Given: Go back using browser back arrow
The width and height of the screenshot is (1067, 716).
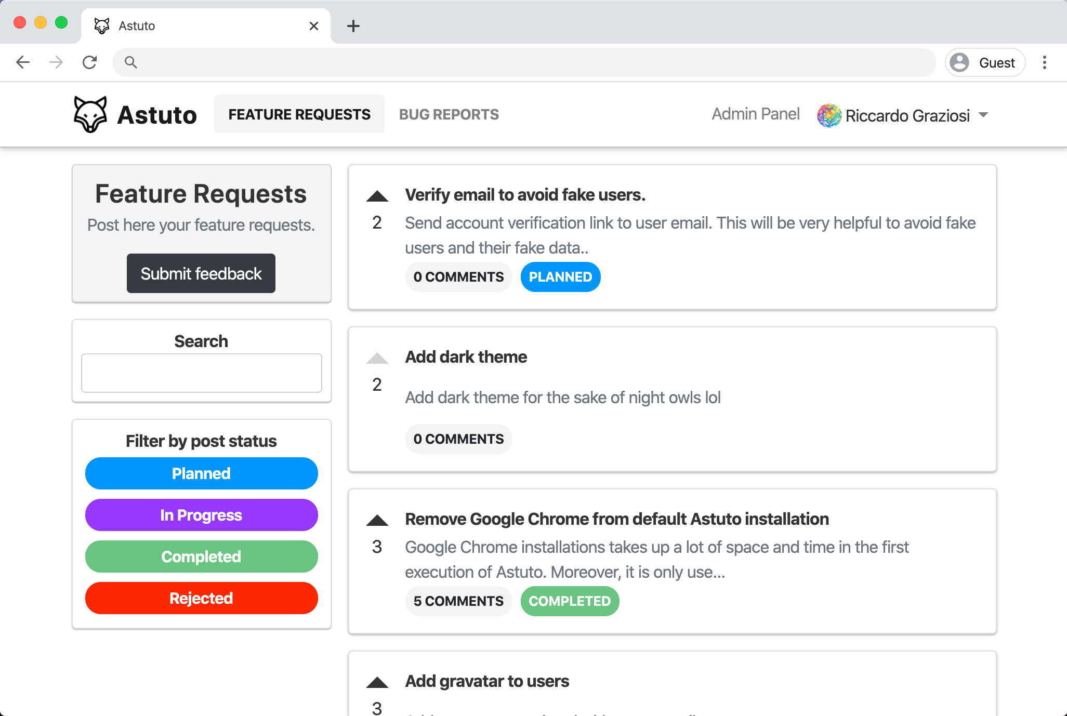Looking at the screenshot, I should pos(23,63).
